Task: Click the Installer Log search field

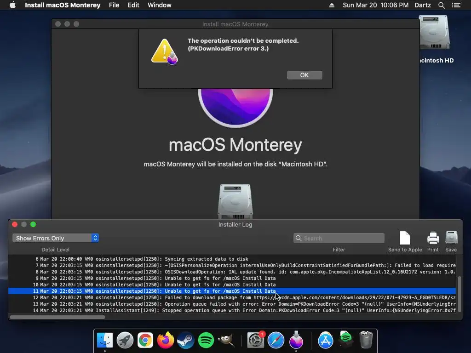Action: [339, 238]
